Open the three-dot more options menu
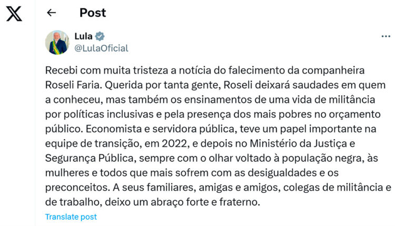 [386, 37]
